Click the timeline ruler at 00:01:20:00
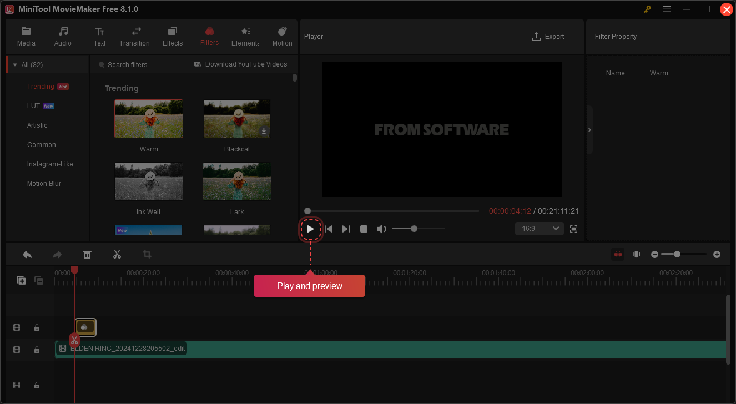 410,273
